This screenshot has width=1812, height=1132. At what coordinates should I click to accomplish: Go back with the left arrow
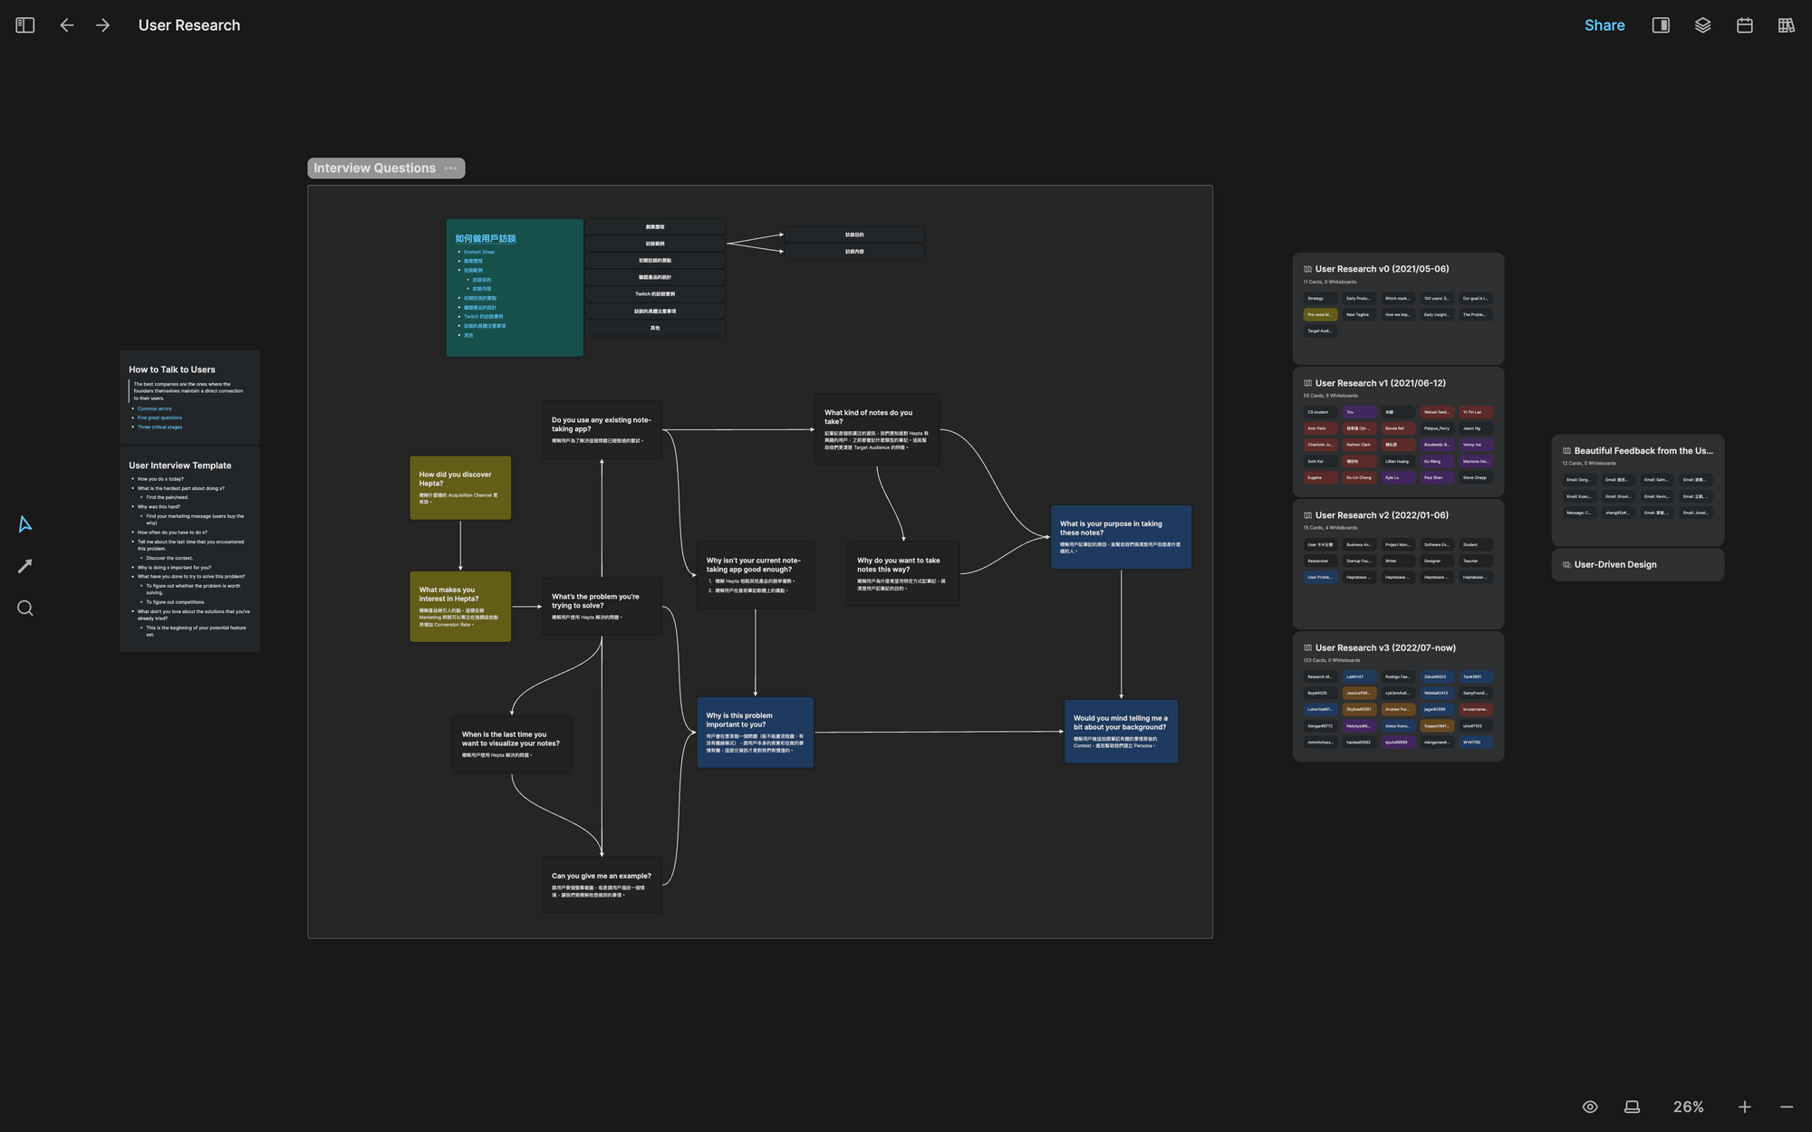pyautogui.click(x=67, y=25)
